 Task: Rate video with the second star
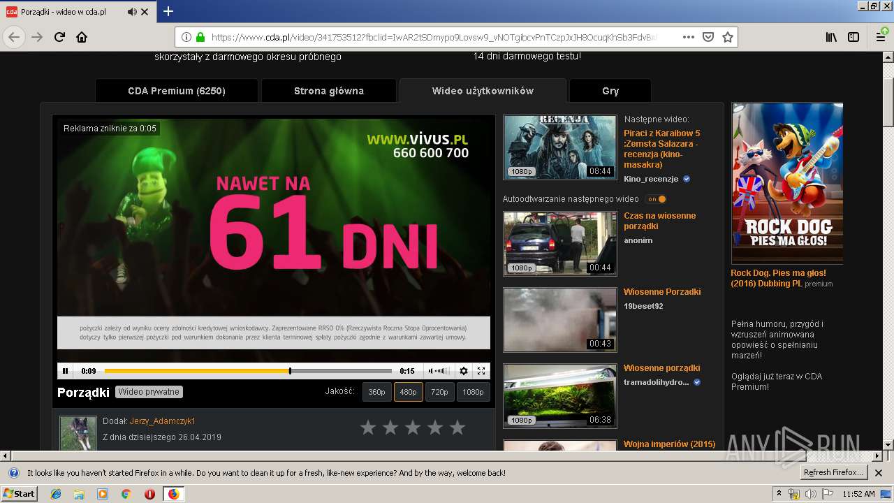[390, 428]
